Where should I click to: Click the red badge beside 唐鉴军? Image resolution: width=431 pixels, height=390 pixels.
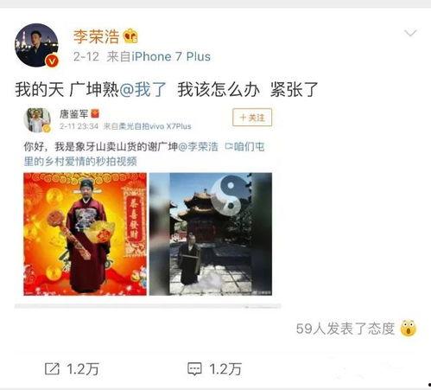click(95, 113)
